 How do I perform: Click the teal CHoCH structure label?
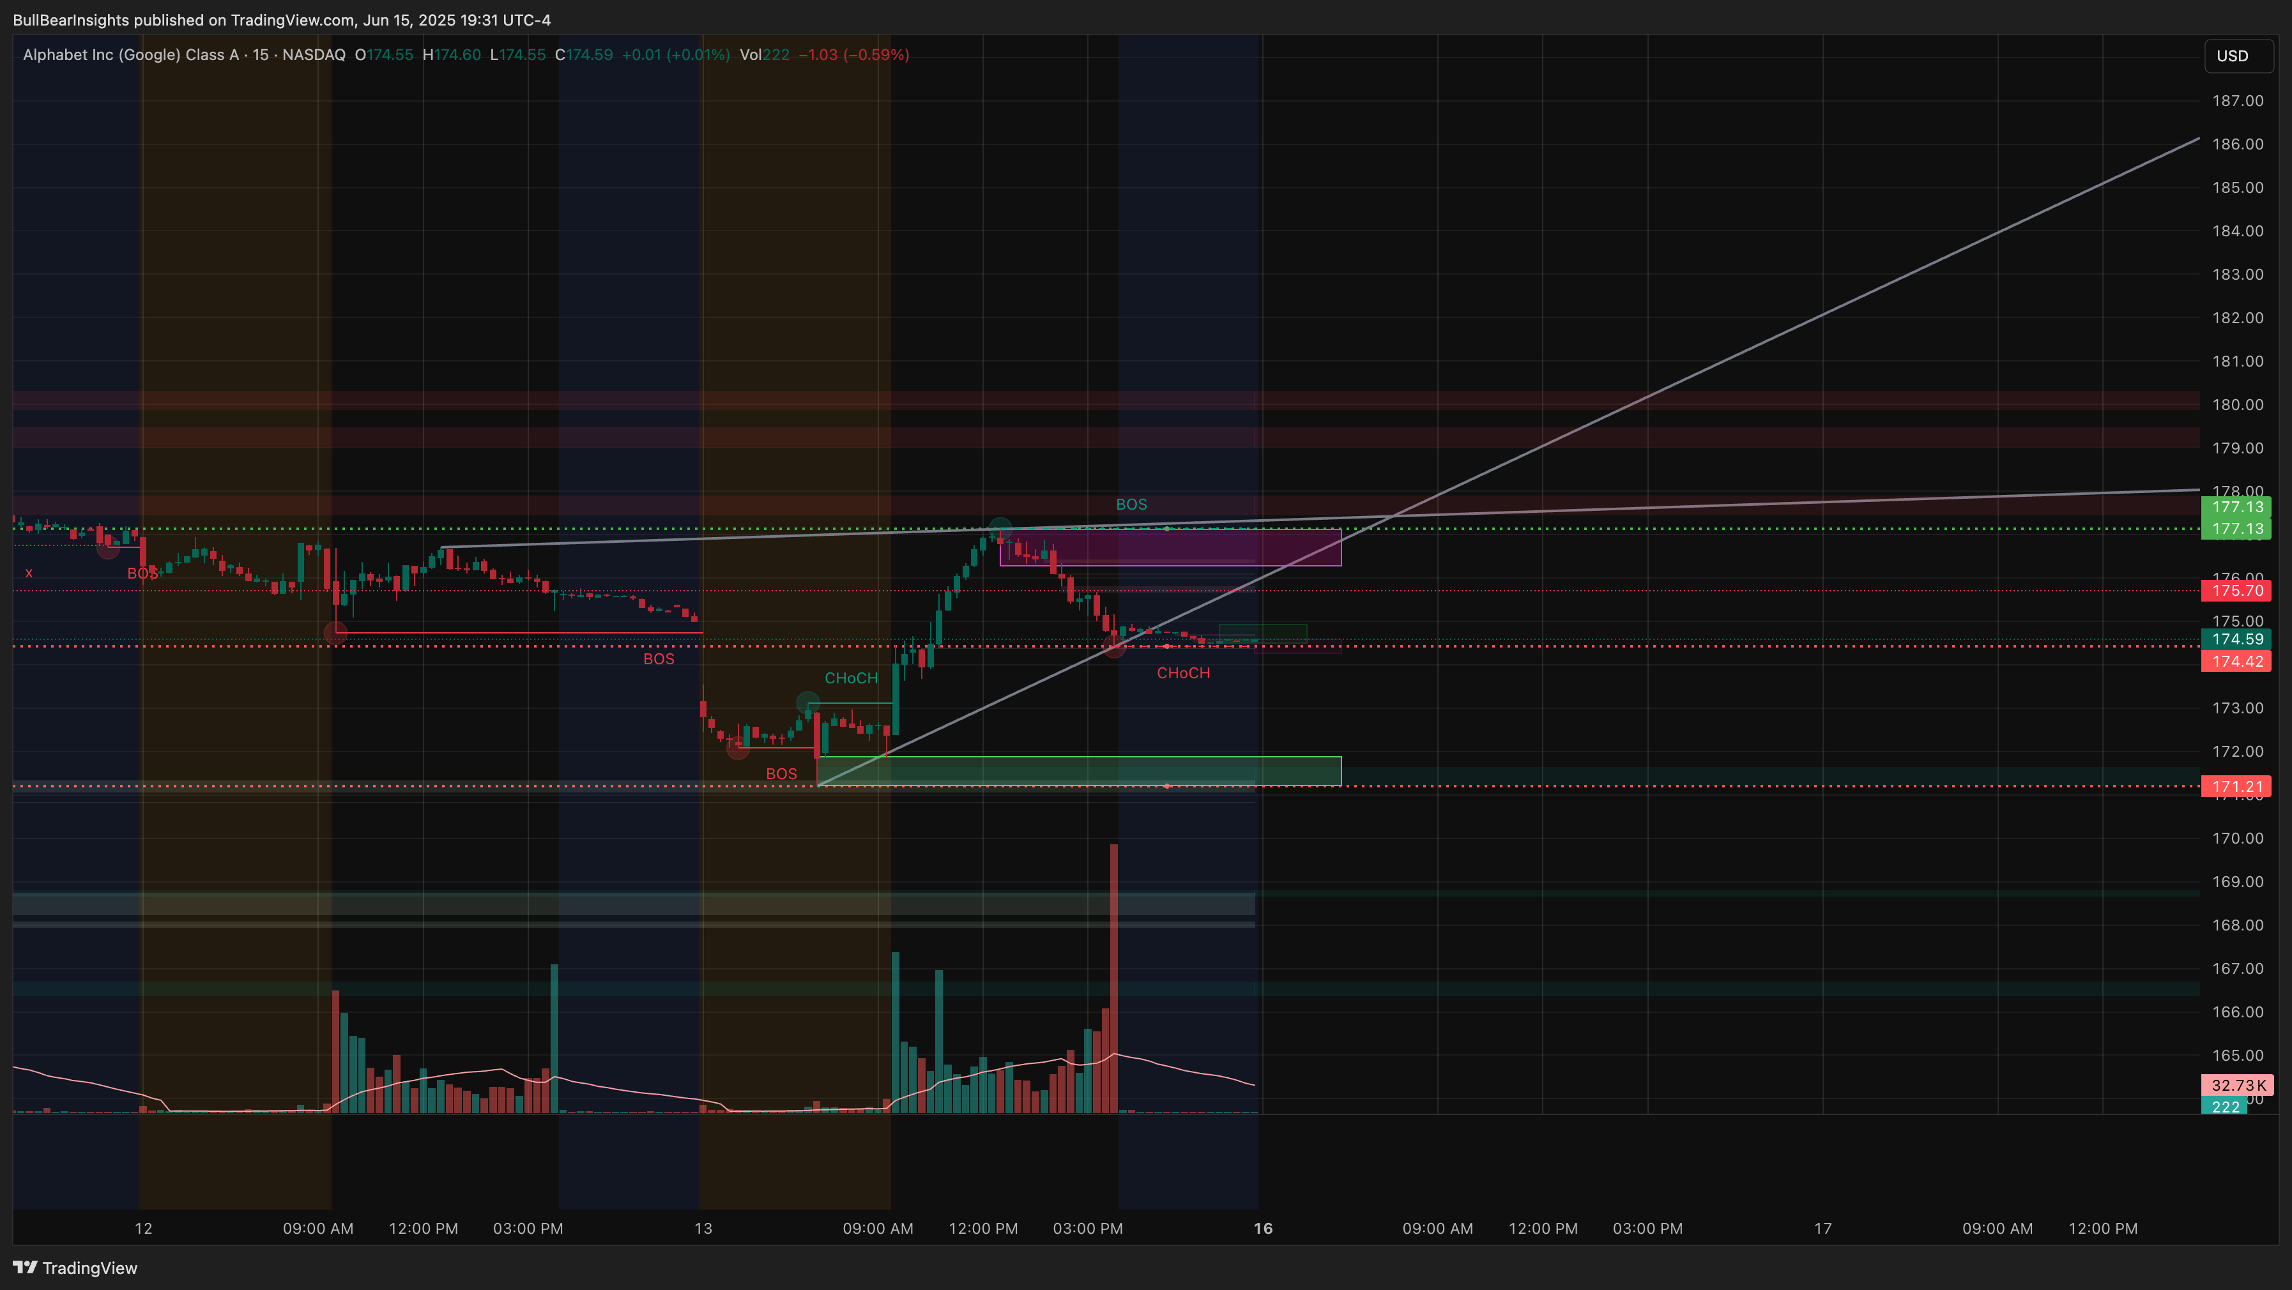851,678
